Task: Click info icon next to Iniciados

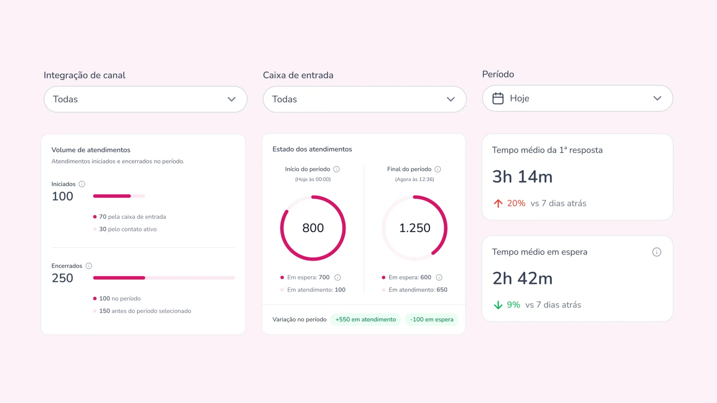Action: coord(82,184)
